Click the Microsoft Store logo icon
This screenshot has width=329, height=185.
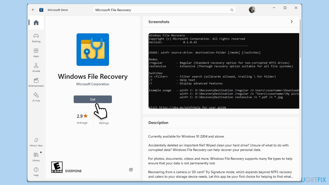41,10
